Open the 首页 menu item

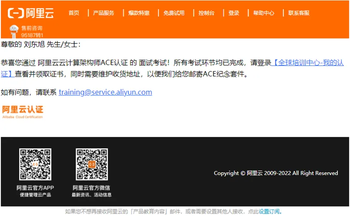click(74, 13)
